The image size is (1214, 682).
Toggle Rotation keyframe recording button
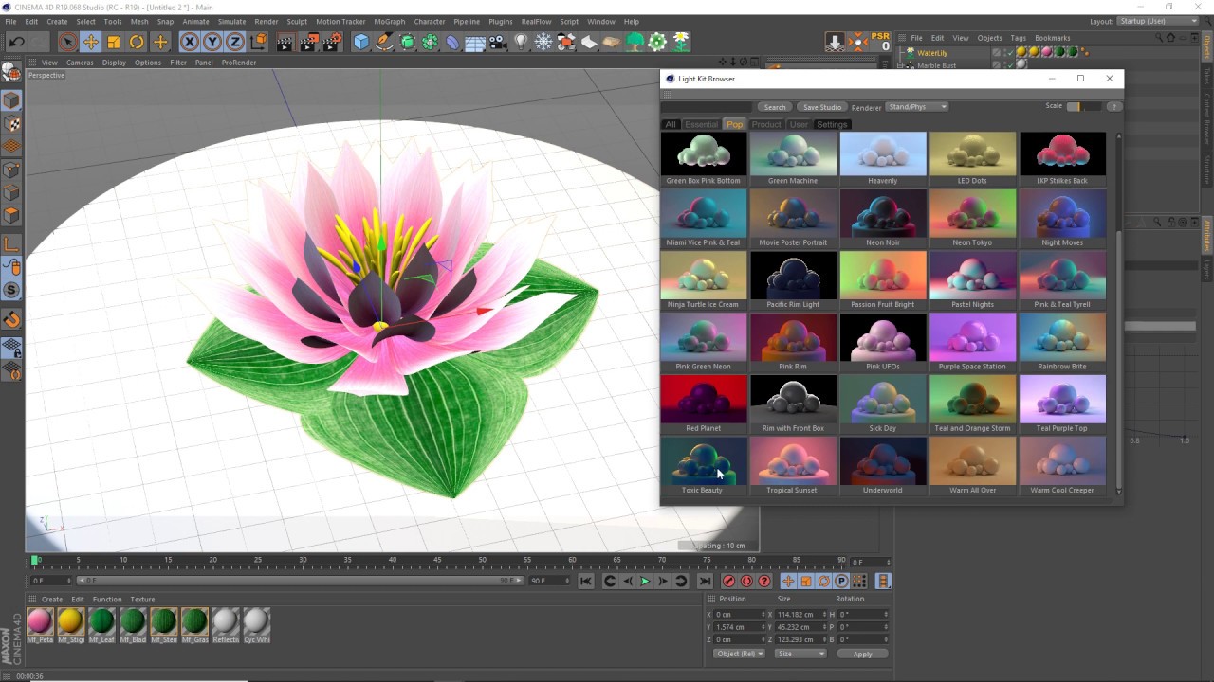click(823, 581)
